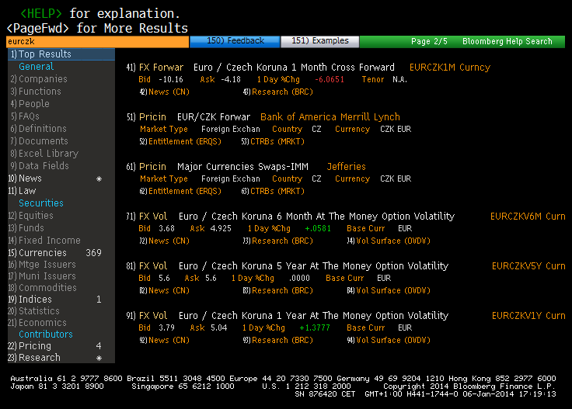
Task: Click the Page 2/5 indicator
Action: coord(429,41)
